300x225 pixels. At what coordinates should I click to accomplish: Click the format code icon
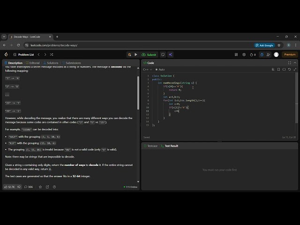(273, 69)
